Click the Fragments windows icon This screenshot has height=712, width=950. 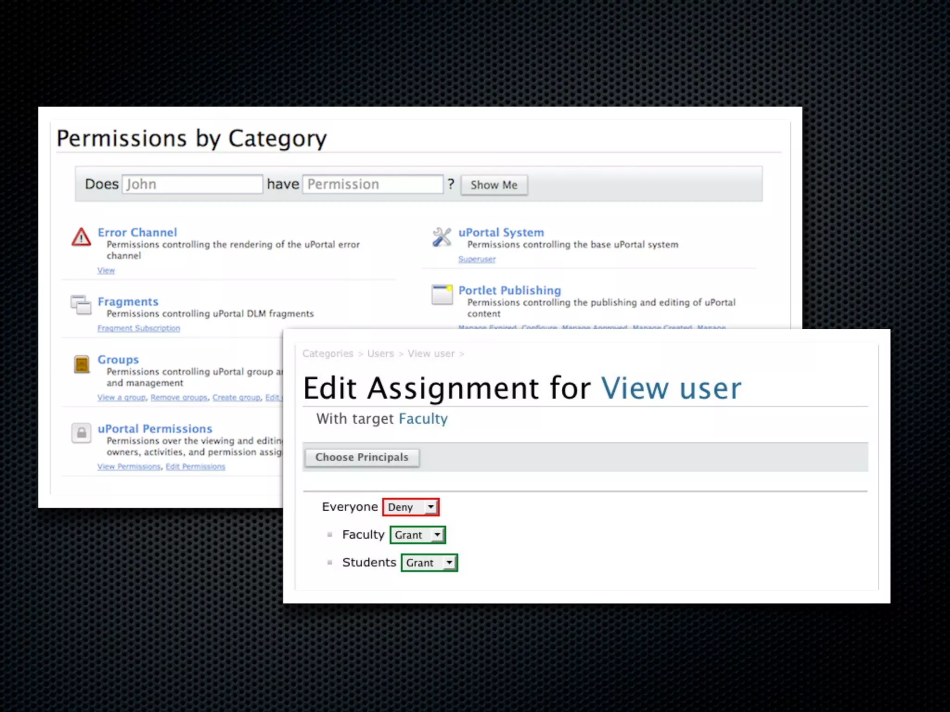point(81,305)
